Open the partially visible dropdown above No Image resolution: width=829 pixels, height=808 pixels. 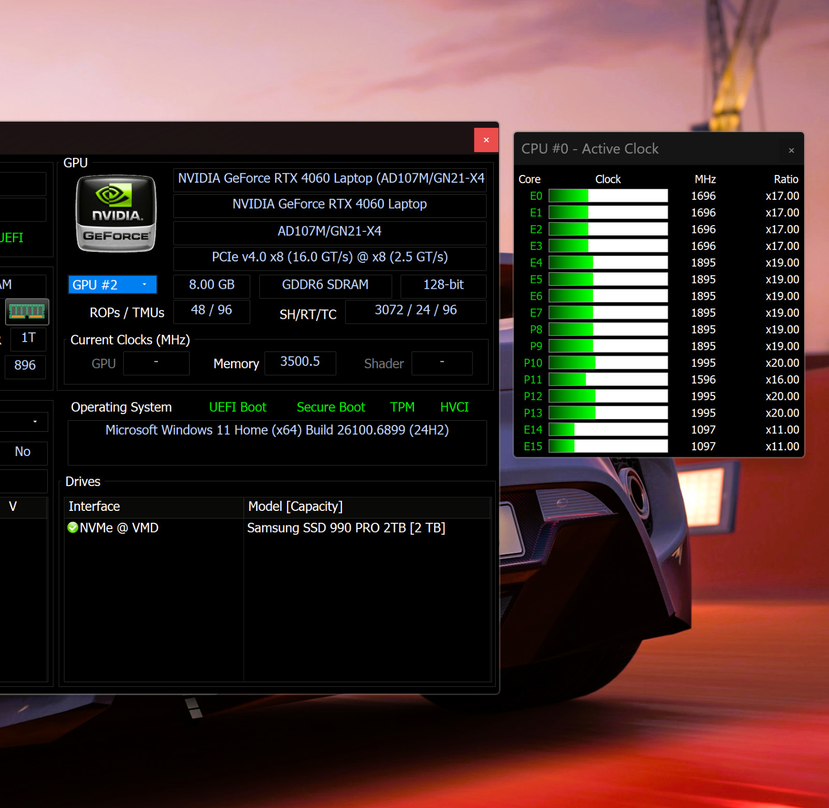point(24,421)
